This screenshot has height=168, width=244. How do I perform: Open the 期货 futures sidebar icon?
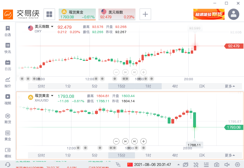point(8,119)
